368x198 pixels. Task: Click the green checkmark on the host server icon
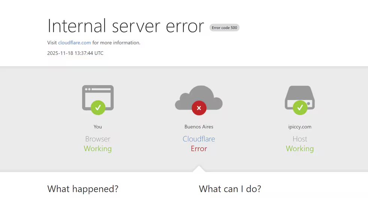click(x=300, y=108)
